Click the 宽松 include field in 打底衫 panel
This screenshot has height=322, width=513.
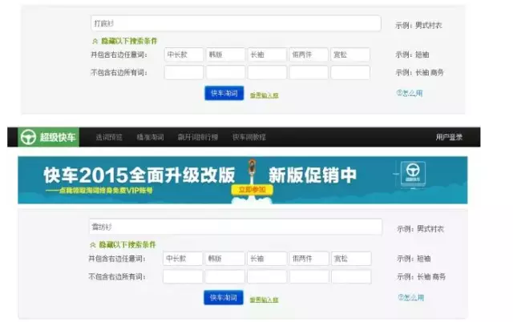350,54
